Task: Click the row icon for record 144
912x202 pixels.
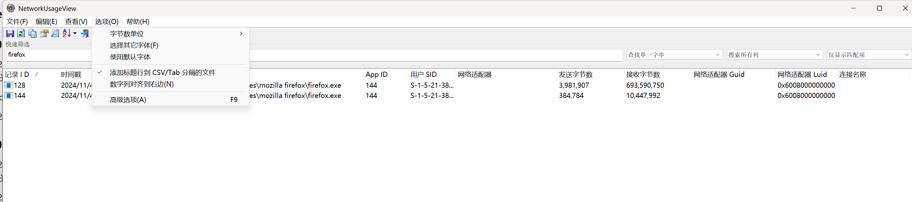Action: click(x=8, y=95)
